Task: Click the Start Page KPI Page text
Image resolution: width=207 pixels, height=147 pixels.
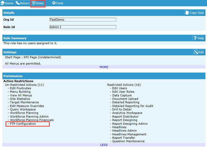Action: (33, 57)
